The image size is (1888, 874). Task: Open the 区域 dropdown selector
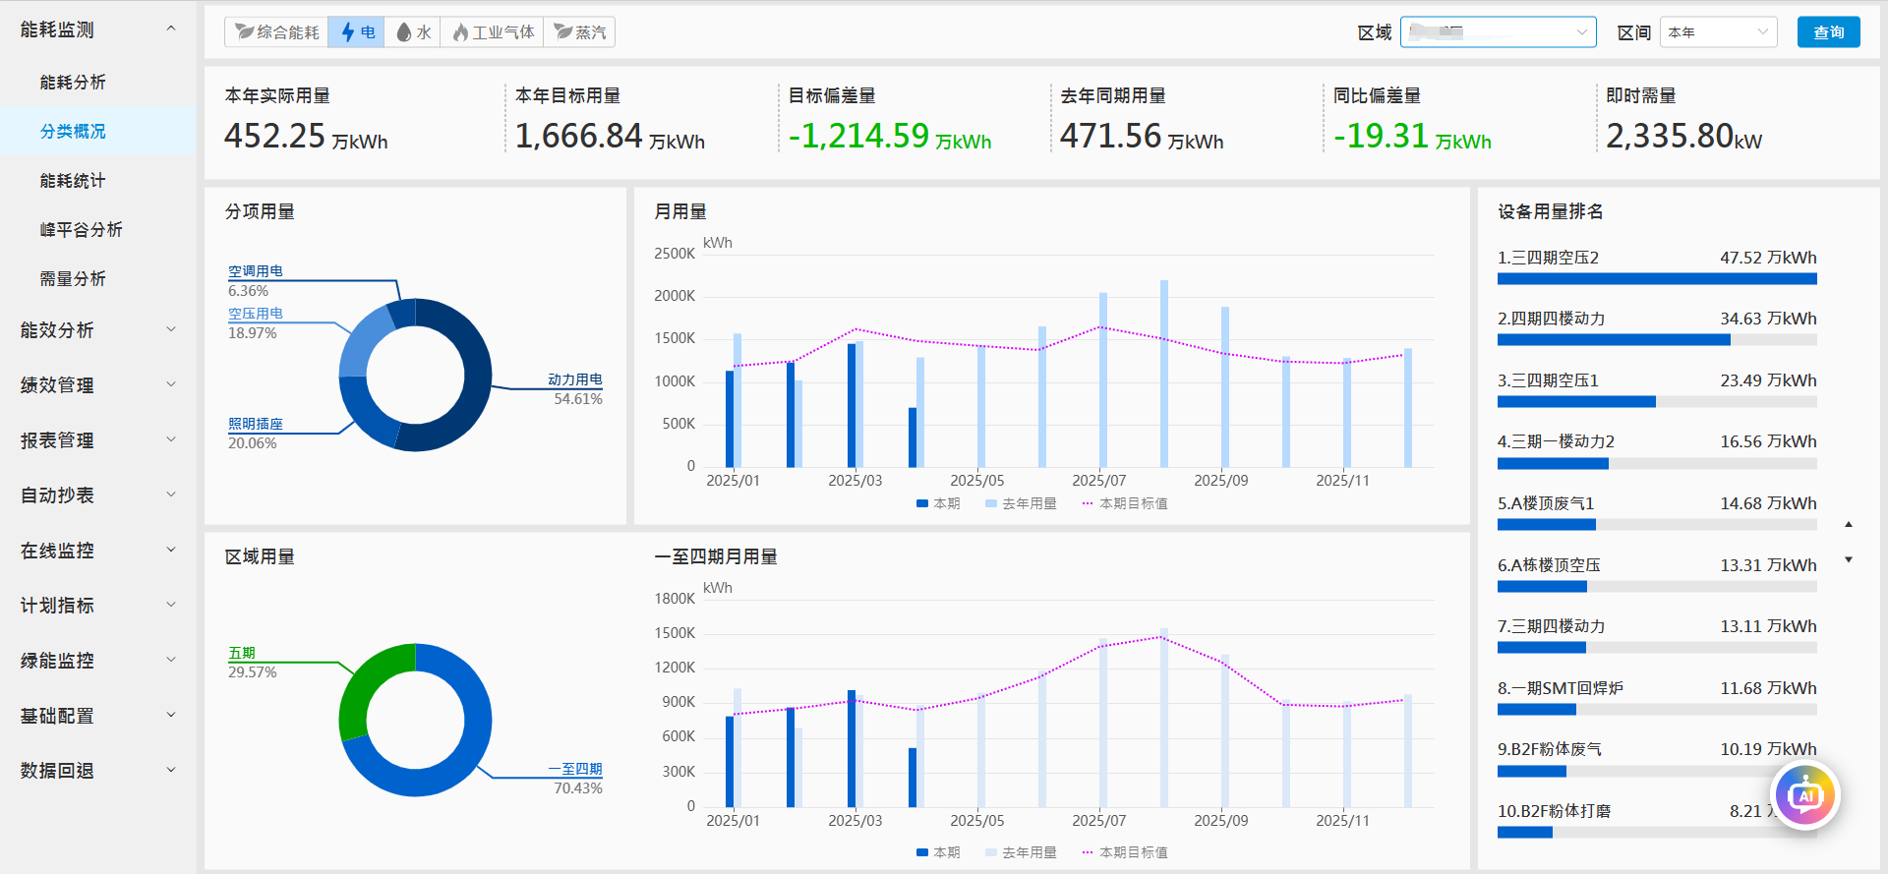click(x=1497, y=32)
